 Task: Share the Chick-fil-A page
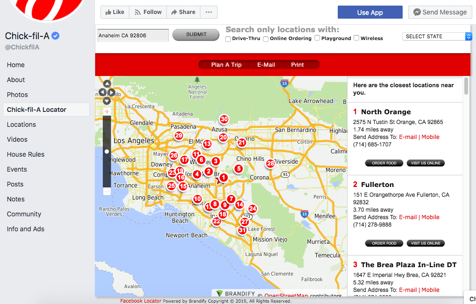click(x=184, y=12)
